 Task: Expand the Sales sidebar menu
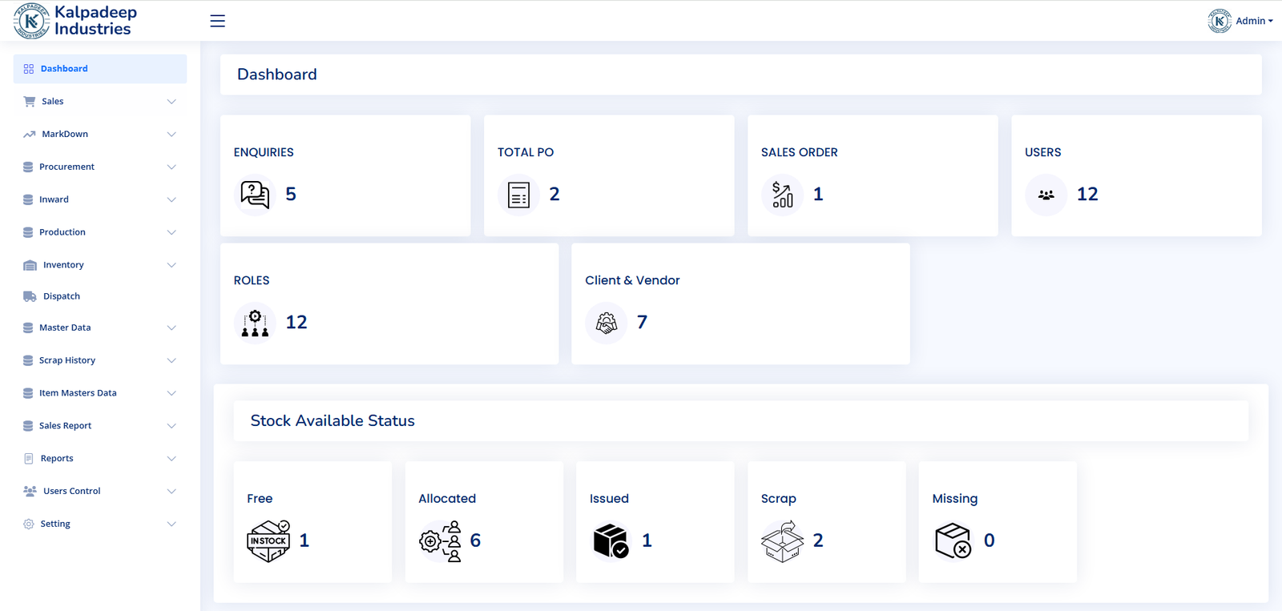[99, 102]
